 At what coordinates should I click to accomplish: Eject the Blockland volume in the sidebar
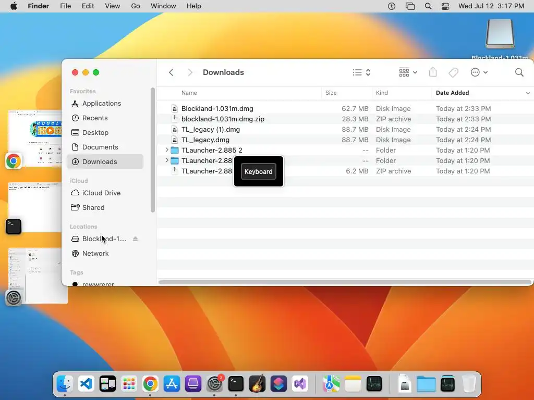coord(135,239)
